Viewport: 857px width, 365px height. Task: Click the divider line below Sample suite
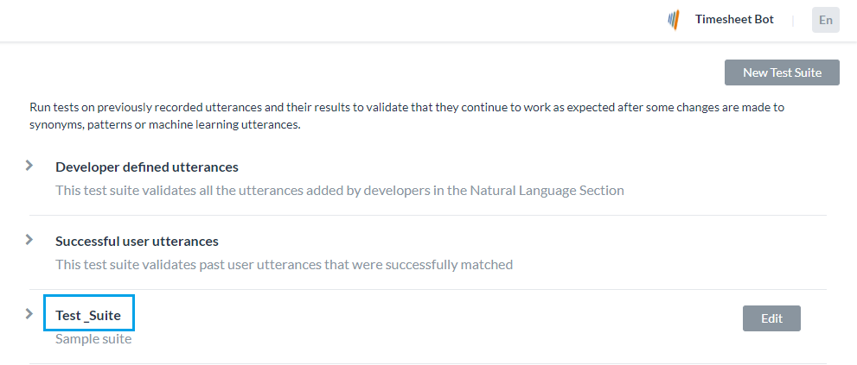coord(428,363)
